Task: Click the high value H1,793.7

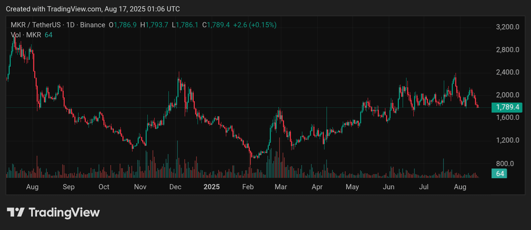Action: (x=154, y=25)
